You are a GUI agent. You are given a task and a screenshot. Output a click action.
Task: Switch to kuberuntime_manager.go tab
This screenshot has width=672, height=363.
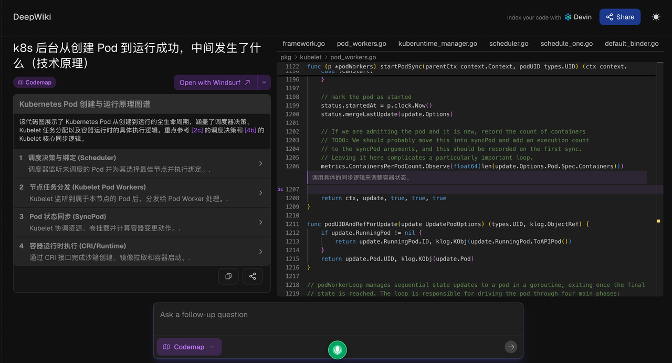pos(438,44)
